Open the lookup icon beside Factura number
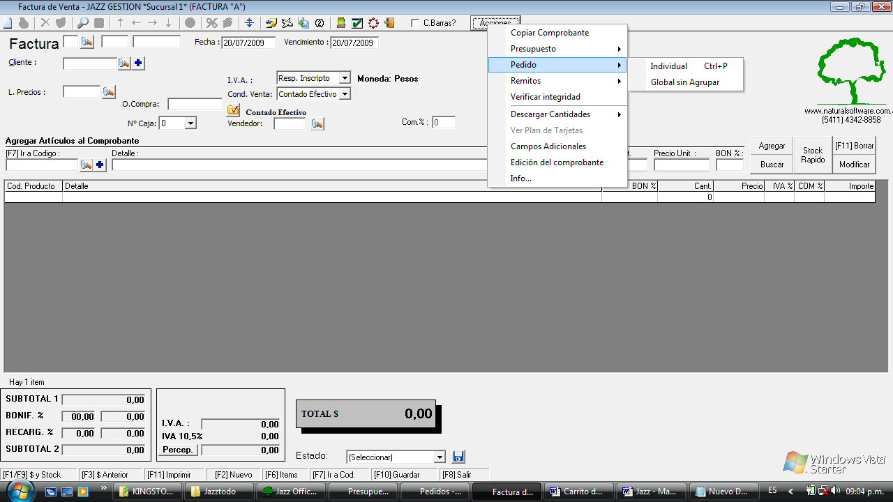893x502 pixels. [87, 42]
